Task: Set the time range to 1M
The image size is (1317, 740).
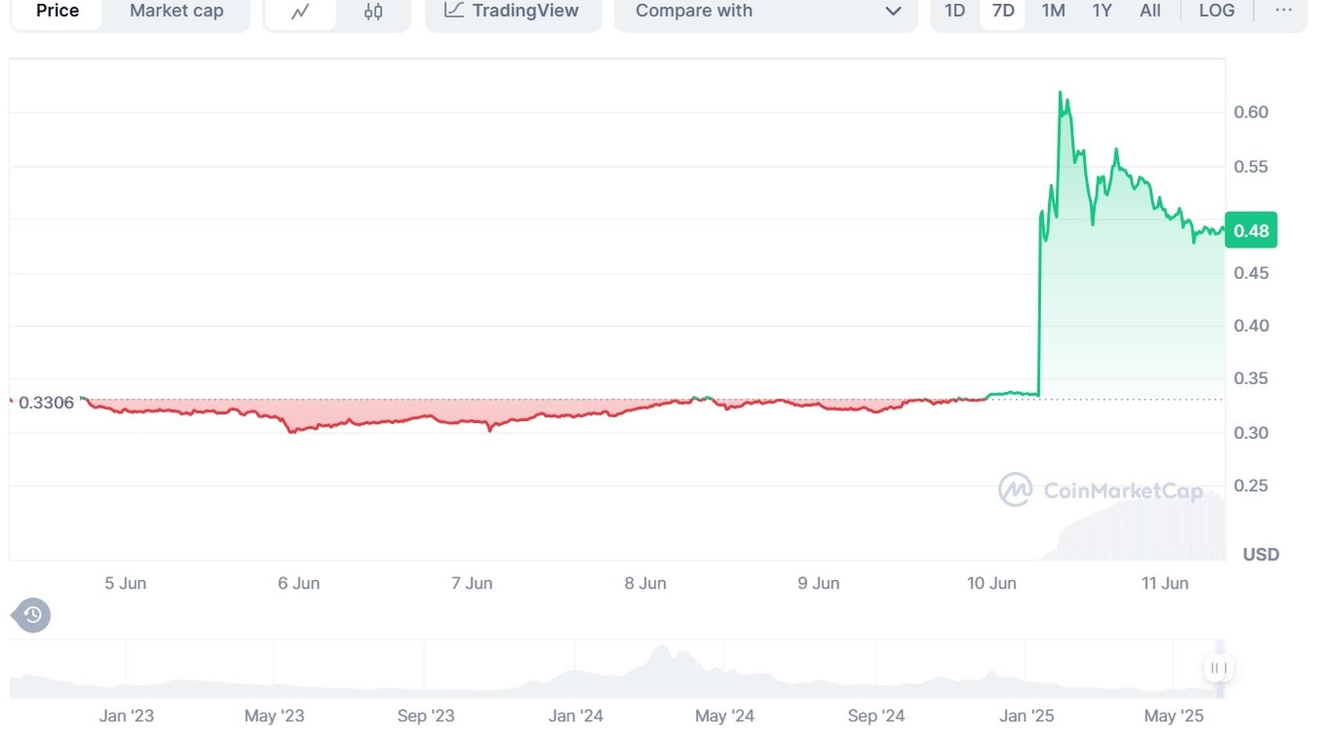Action: click(x=1053, y=12)
